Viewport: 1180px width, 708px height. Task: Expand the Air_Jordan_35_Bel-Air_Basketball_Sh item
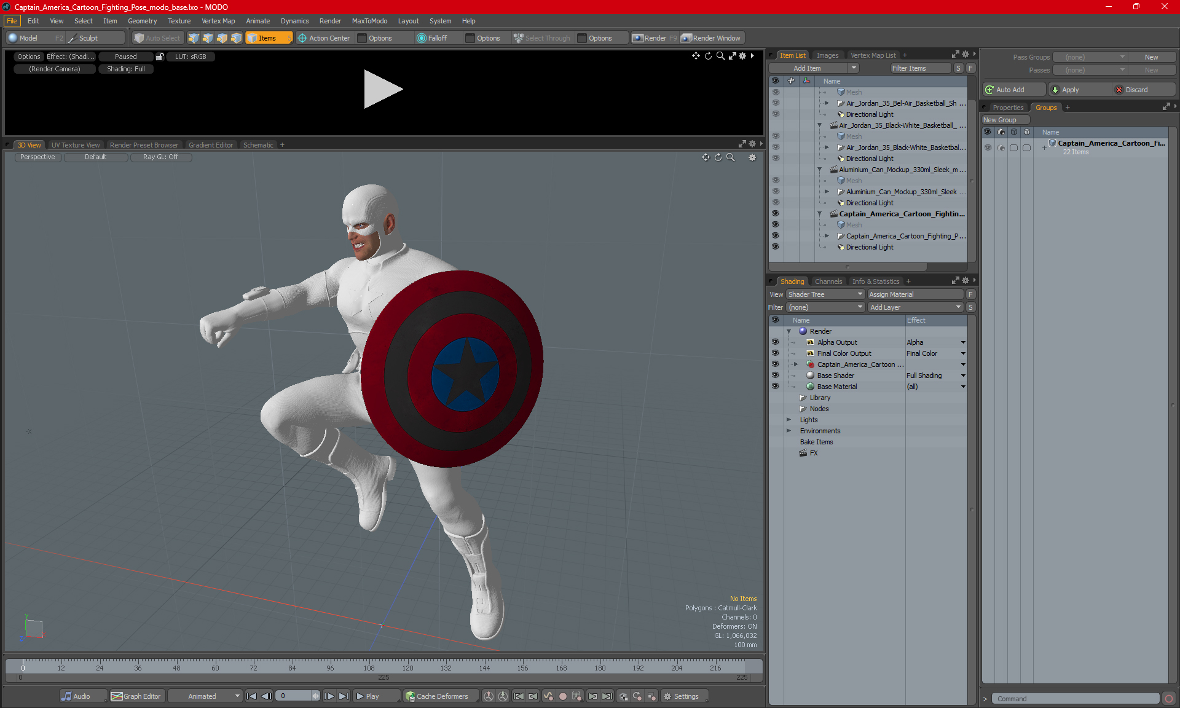tap(827, 103)
